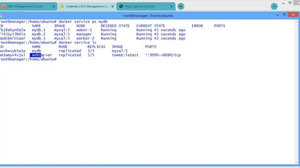Click the mydb service name in service list
The image size is (300, 168).
(37, 51)
